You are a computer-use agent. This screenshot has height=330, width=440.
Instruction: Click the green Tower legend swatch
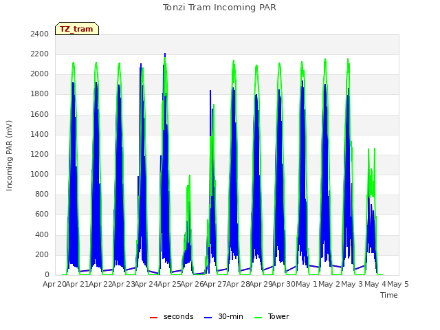click(258, 318)
